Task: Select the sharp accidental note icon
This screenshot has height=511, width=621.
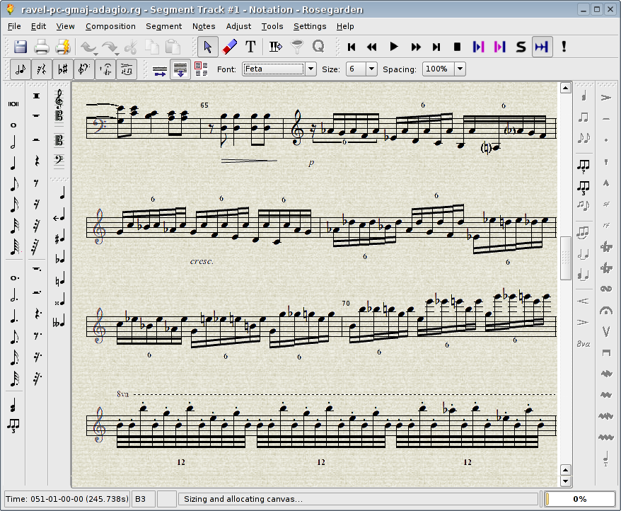Action: point(59,237)
